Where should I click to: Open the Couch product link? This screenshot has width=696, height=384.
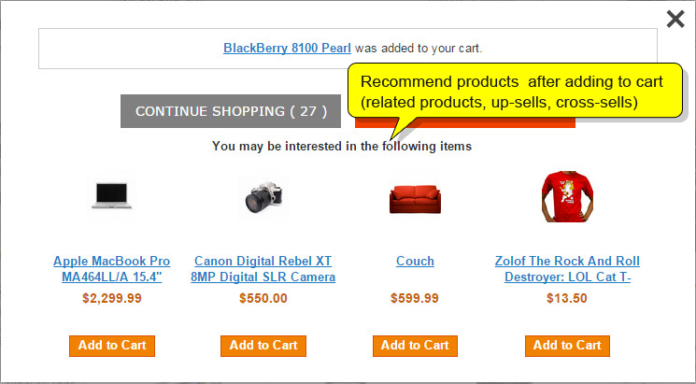(x=415, y=261)
